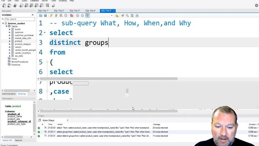Rollback the transaction icon
Image resolution: width=259 pixels, height=146 pixels.
point(83,15)
